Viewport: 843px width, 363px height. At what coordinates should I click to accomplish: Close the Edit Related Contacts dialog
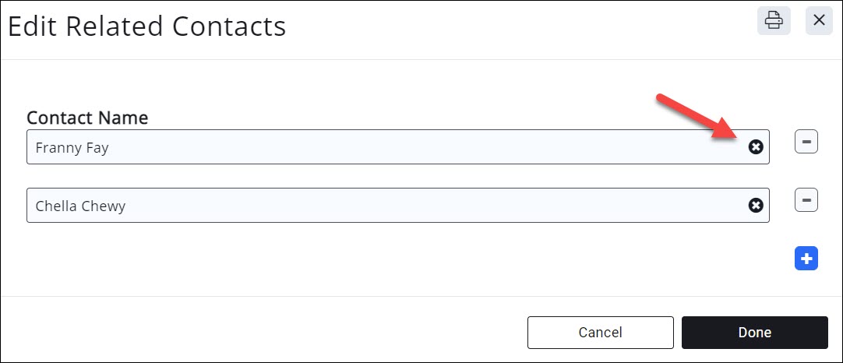tap(819, 20)
